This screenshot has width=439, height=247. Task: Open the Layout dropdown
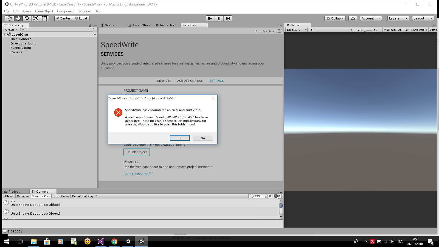click(x=422, y=18)
